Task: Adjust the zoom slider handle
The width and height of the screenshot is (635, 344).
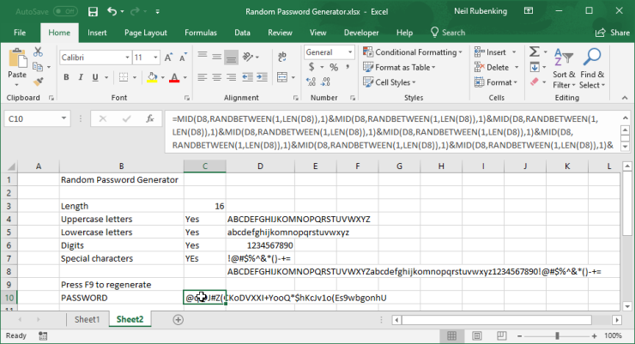Action: 557,335
